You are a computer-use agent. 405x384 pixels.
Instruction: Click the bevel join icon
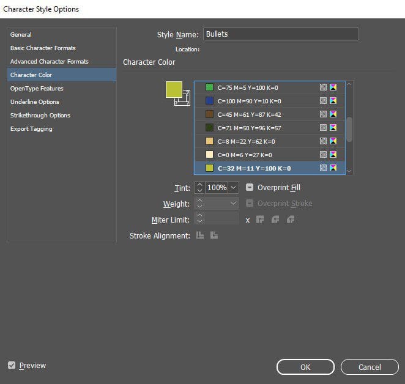click(x=291, y=220)
